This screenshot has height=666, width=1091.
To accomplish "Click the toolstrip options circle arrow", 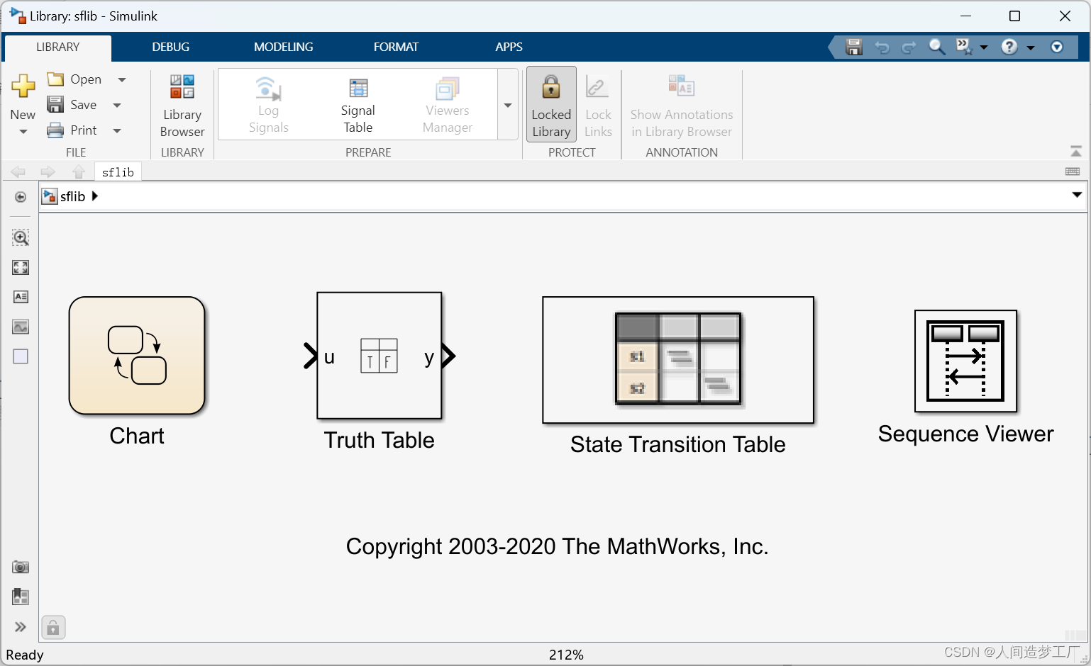I will [1057, 47].
